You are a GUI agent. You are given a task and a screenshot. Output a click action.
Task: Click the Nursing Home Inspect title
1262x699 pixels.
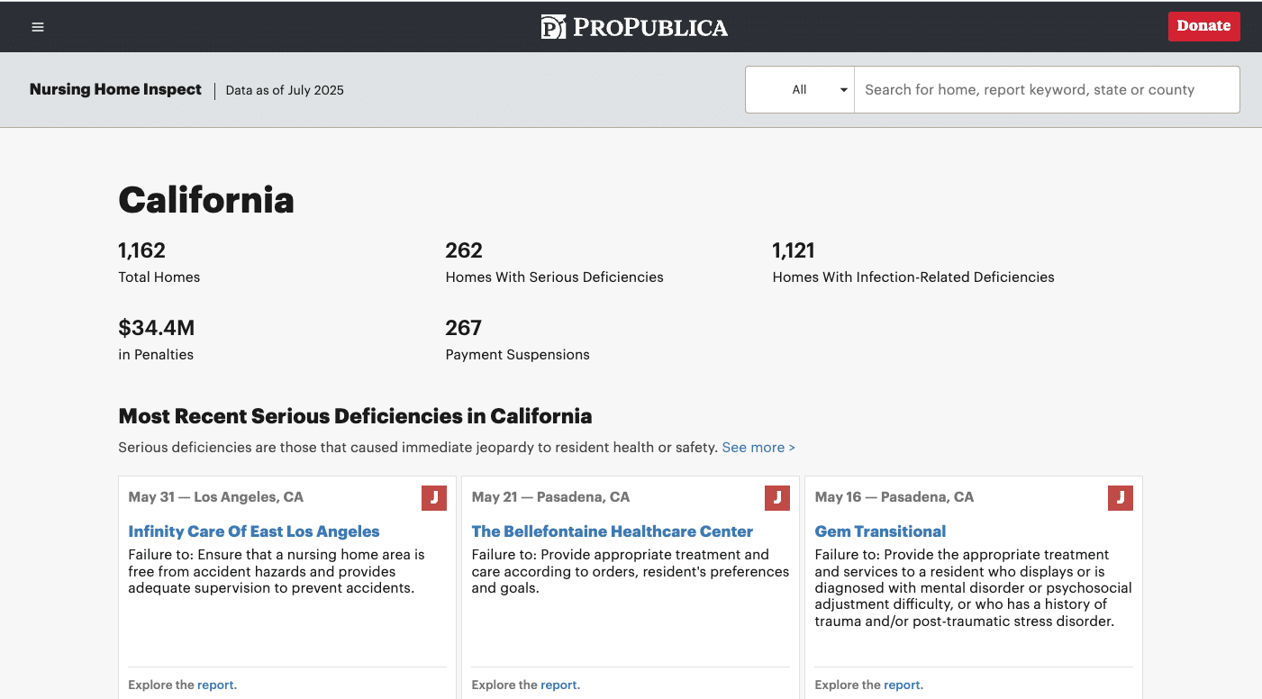(x=115, y=89)
